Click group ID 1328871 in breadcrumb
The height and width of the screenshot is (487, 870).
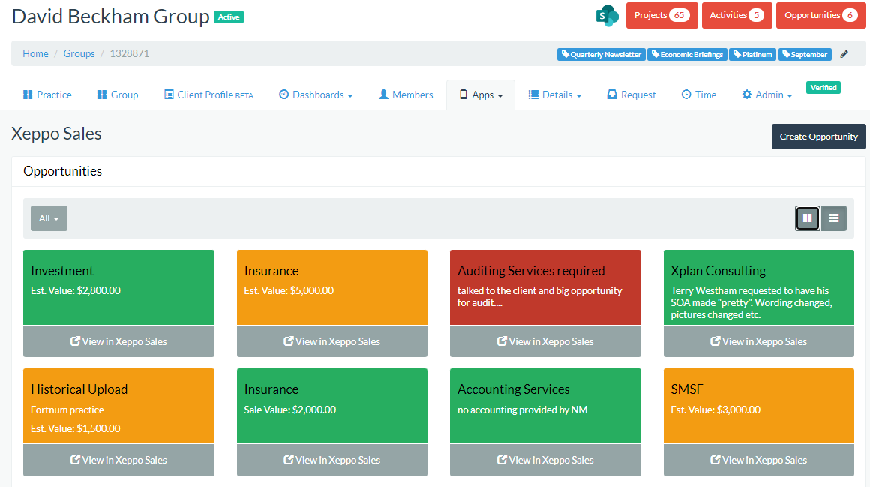coord(129,54)
